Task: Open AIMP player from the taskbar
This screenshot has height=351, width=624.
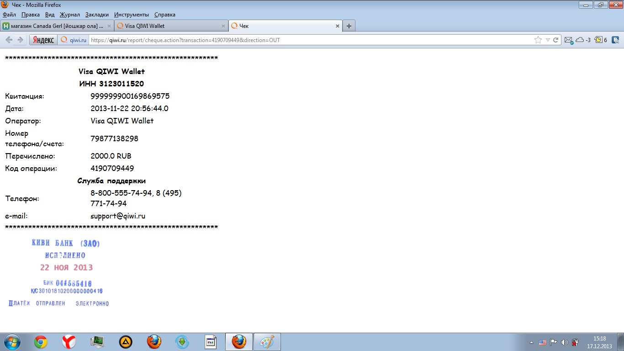Action: (x=126, y=342)
